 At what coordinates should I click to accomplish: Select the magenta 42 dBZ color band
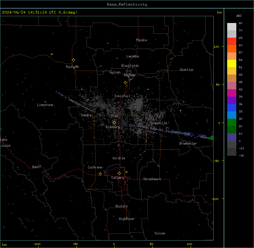pos(232,93)
